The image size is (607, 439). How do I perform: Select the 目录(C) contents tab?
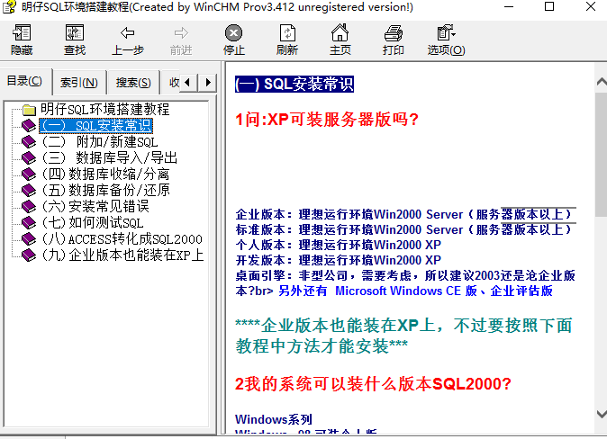pyautogui.click(x=25, y=82)
